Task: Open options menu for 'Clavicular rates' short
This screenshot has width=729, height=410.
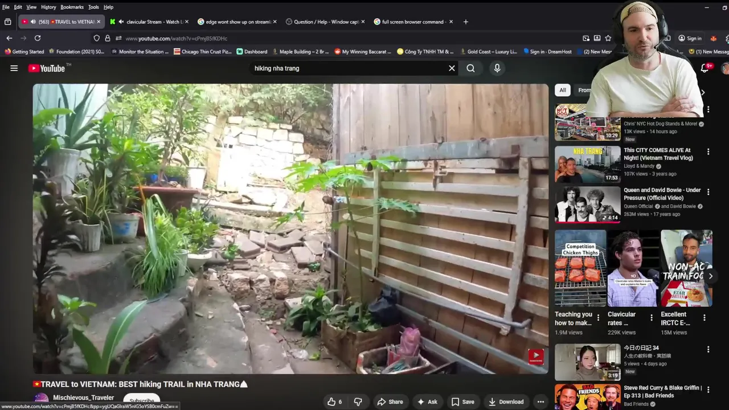Action: [652, 318]
